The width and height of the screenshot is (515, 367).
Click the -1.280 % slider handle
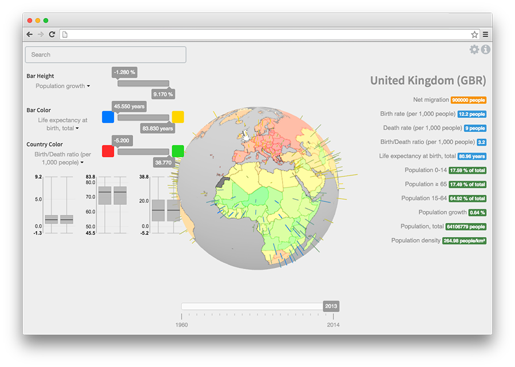[x=125, y=72]
